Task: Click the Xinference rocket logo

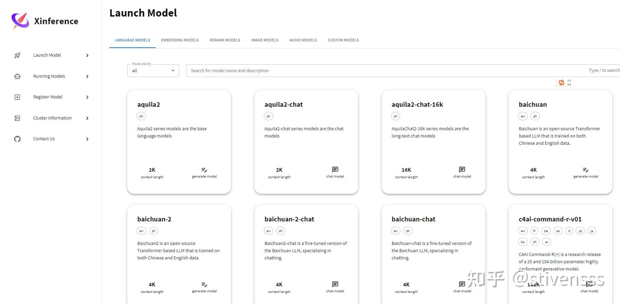Action: point(20,21)
